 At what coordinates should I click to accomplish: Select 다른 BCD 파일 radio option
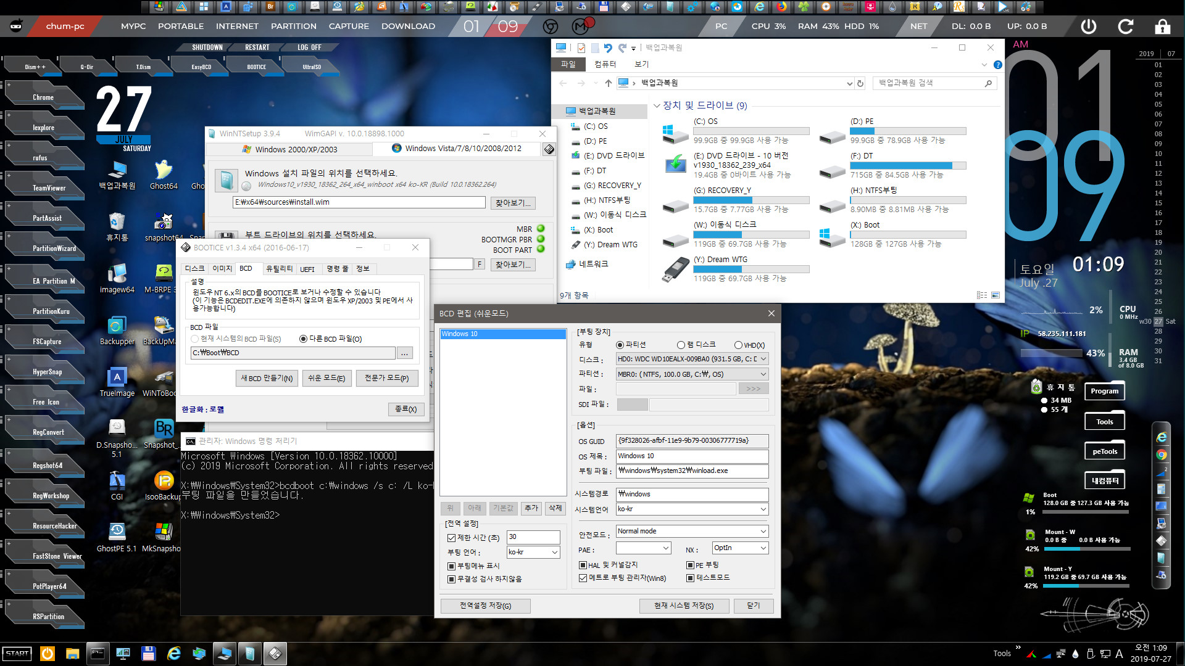(303, 339)
